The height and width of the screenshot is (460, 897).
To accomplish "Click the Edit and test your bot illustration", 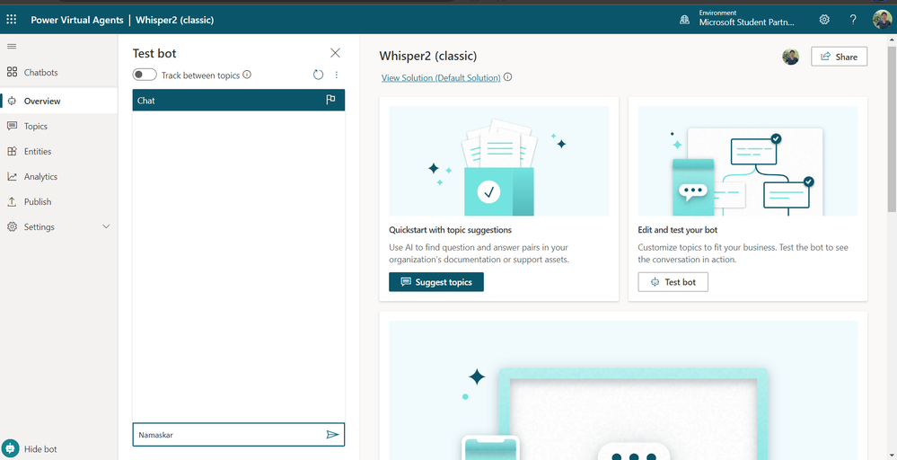I will [748, 161].
